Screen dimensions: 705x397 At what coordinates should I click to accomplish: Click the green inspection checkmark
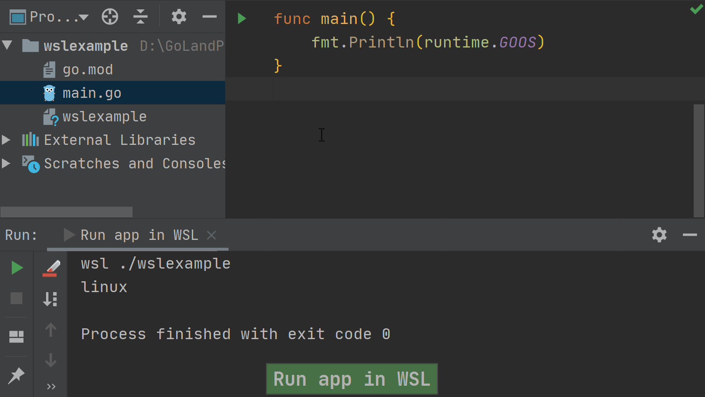[696, 9]
